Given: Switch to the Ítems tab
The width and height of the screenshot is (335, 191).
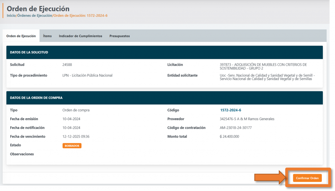Looking at the screenshot, I should pyautogui.click(x=47, y=36).
